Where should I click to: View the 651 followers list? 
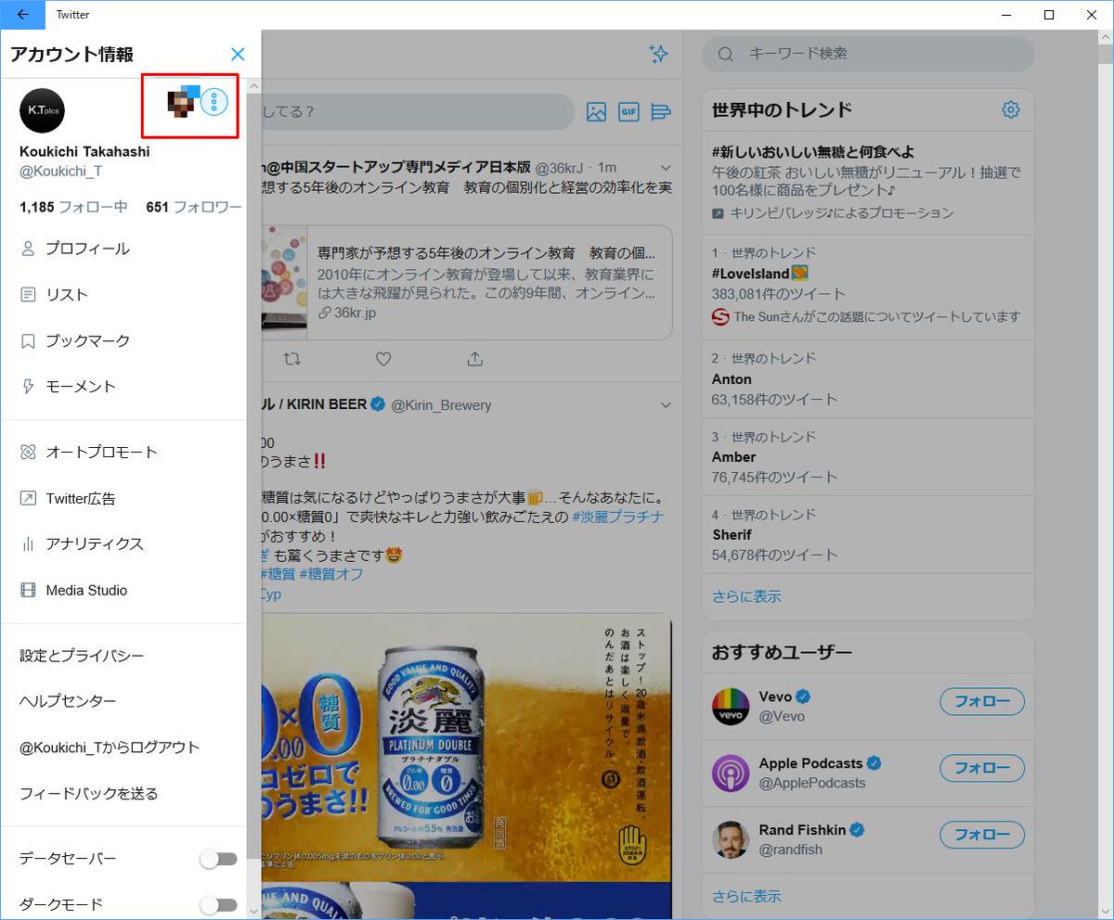point(194,207)
